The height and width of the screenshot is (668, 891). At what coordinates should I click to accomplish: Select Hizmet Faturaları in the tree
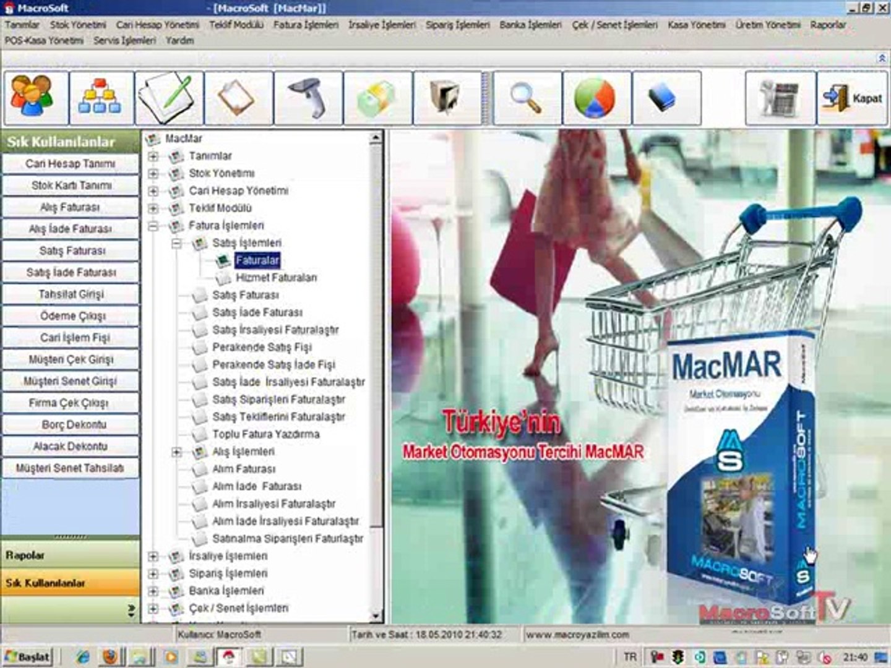[276, 278]
